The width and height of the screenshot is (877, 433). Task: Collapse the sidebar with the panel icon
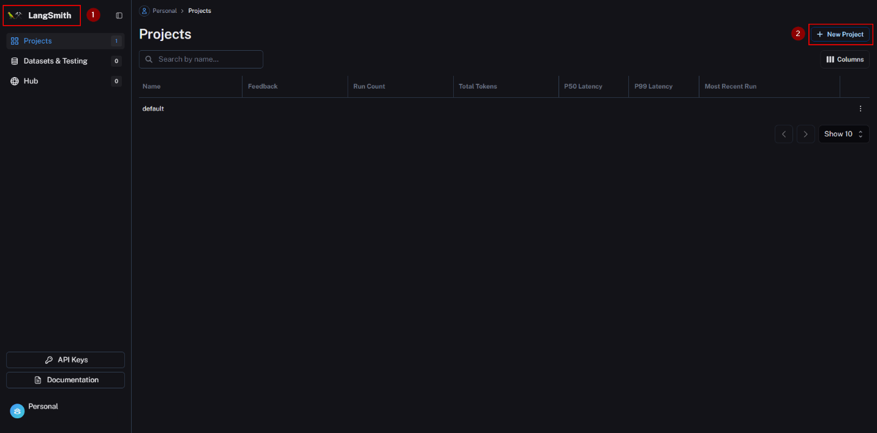[x=119, y=15]
